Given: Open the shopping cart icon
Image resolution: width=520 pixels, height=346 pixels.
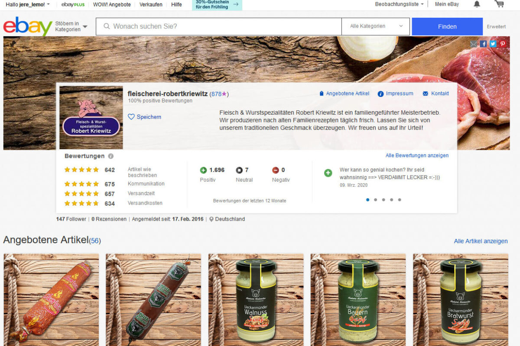Looking at the screenshot, I should [499, 4].
